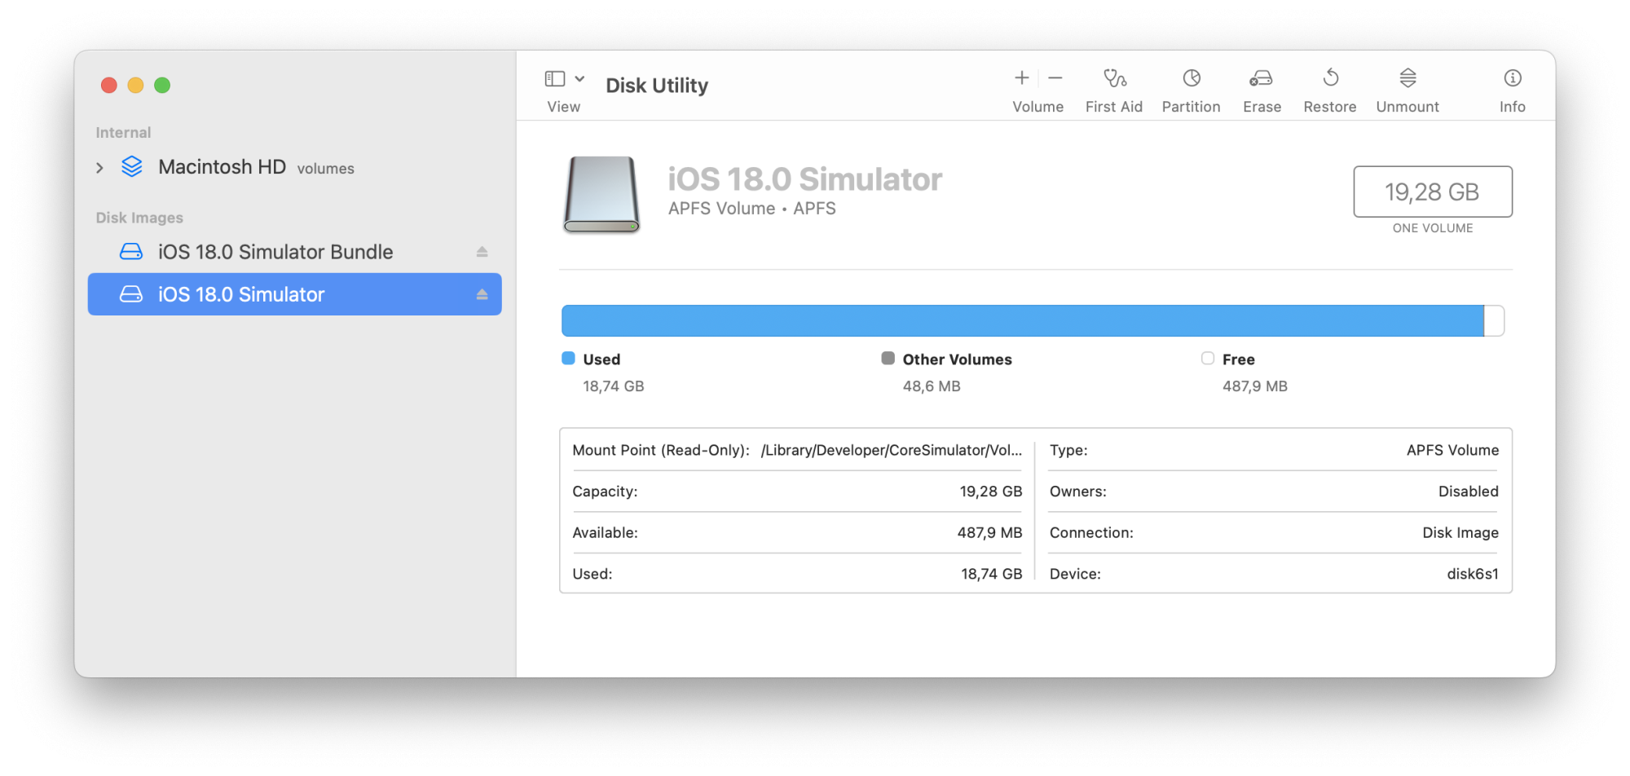Click the blue used-space storage bar

coord(1023,320)
